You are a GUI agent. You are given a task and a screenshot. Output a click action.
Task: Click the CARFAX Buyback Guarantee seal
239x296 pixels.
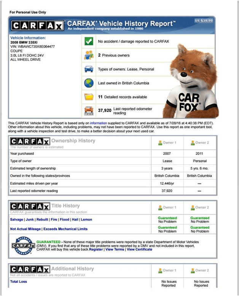[x=23, y=245]
